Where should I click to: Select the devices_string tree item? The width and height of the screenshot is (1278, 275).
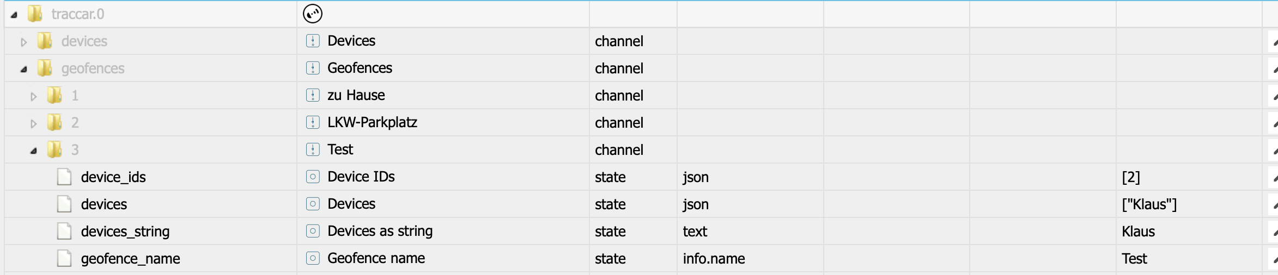coord(125,232)
